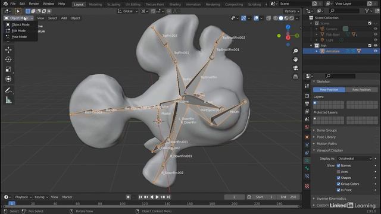Click the pan hand viewport gizmo
The height and width of the screenshot is (214, 381).
(295, 59)
